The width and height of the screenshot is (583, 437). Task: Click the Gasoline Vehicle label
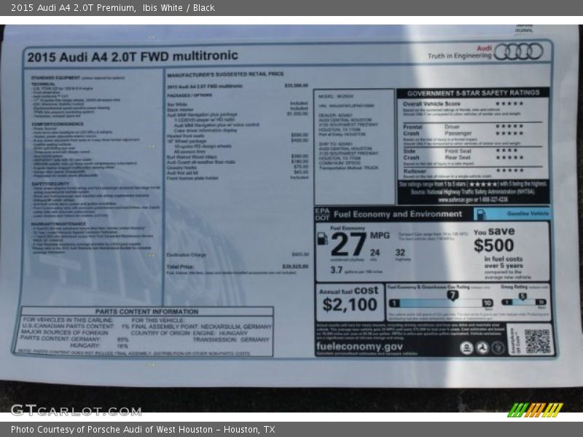click(x=528, y=213)
